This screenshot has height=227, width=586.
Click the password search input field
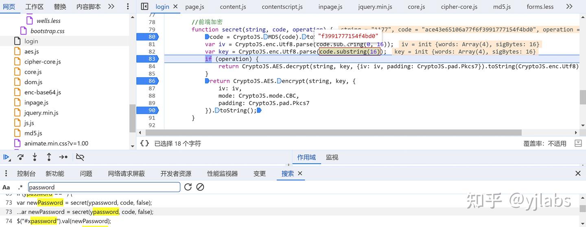pyautogui.click(x=104, y=187)
